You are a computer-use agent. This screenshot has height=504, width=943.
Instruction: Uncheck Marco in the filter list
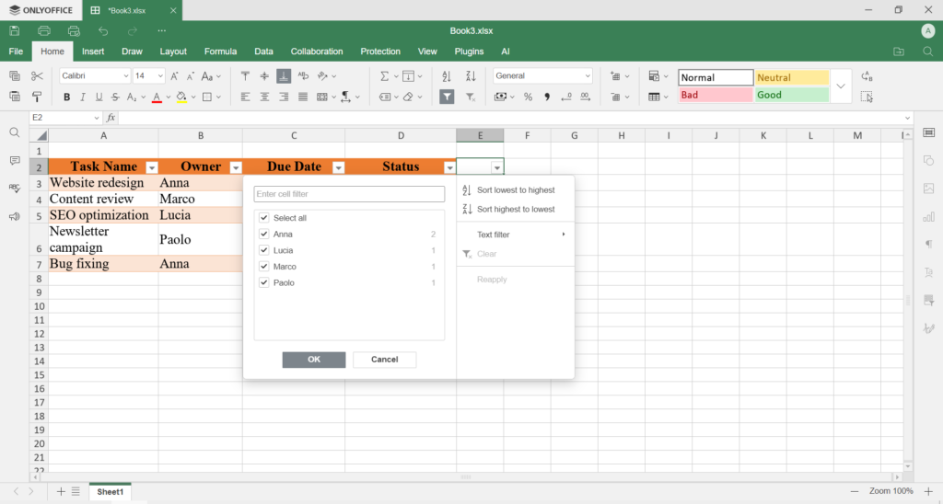pos(264,267)
